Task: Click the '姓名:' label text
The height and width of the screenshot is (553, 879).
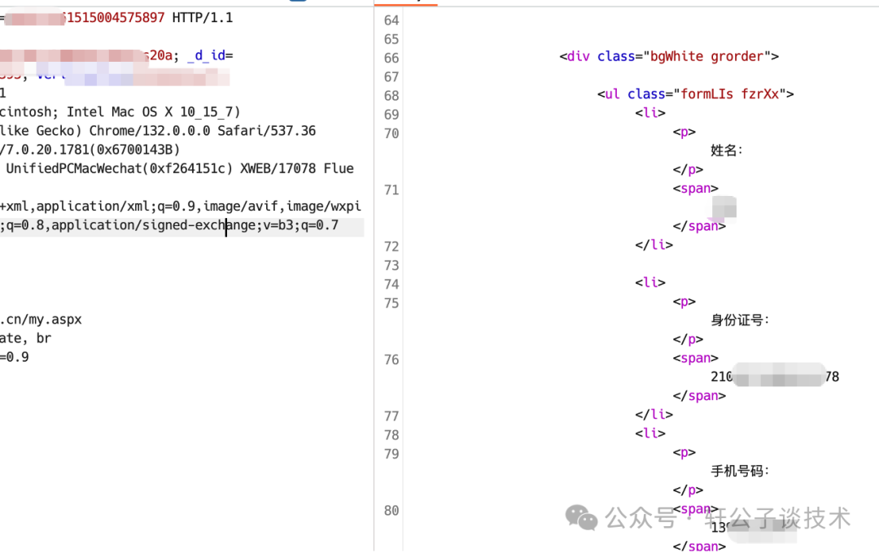Action: coord(727,150)
